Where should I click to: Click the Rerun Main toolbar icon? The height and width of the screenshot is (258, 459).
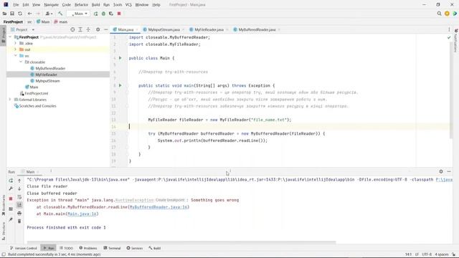click(95, 14)
